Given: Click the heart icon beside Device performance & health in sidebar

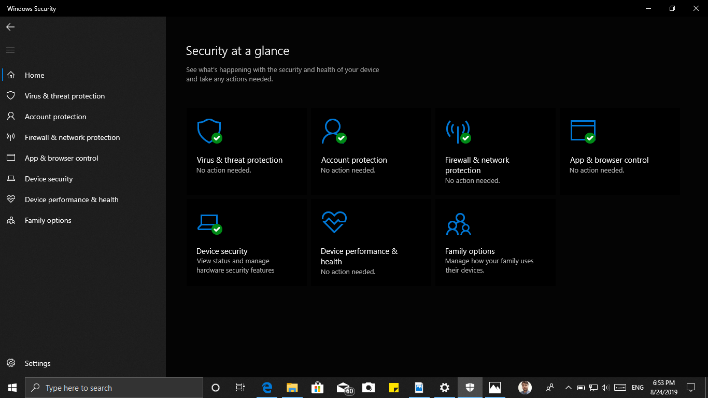Looking at the screenshot, I should coord(11,200).
